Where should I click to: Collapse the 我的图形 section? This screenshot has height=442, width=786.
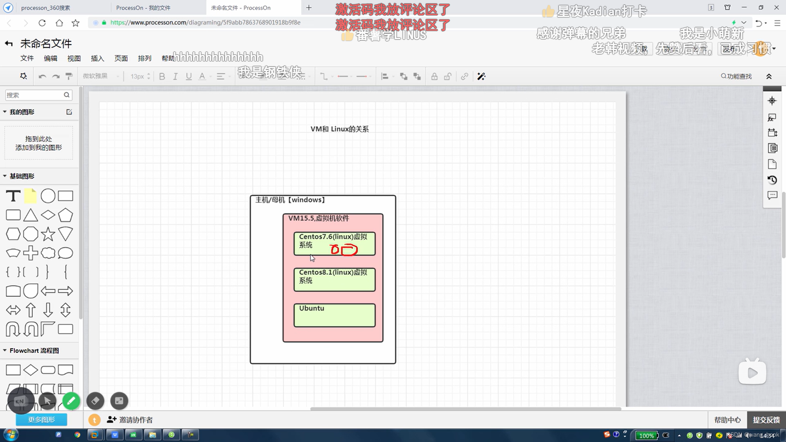click(5, 112)
